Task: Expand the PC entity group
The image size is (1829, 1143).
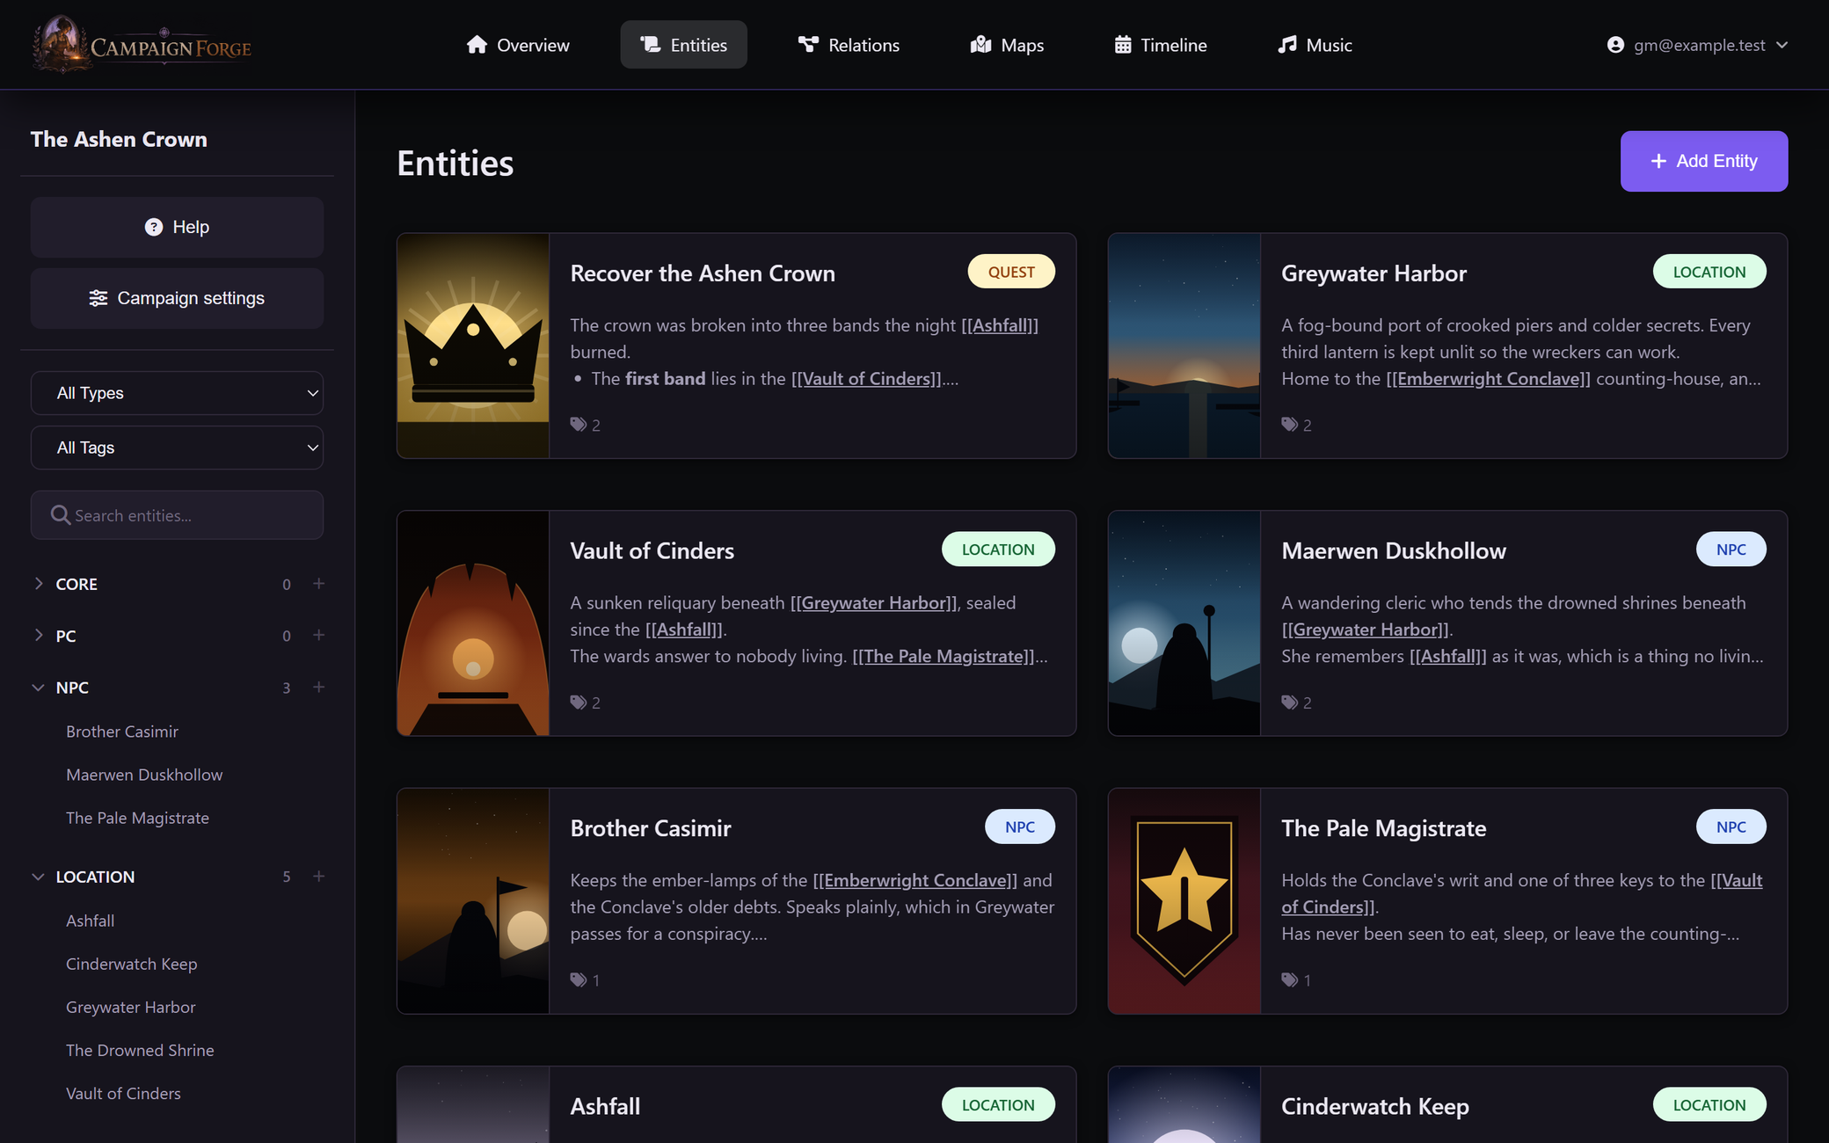Action: 39,635
